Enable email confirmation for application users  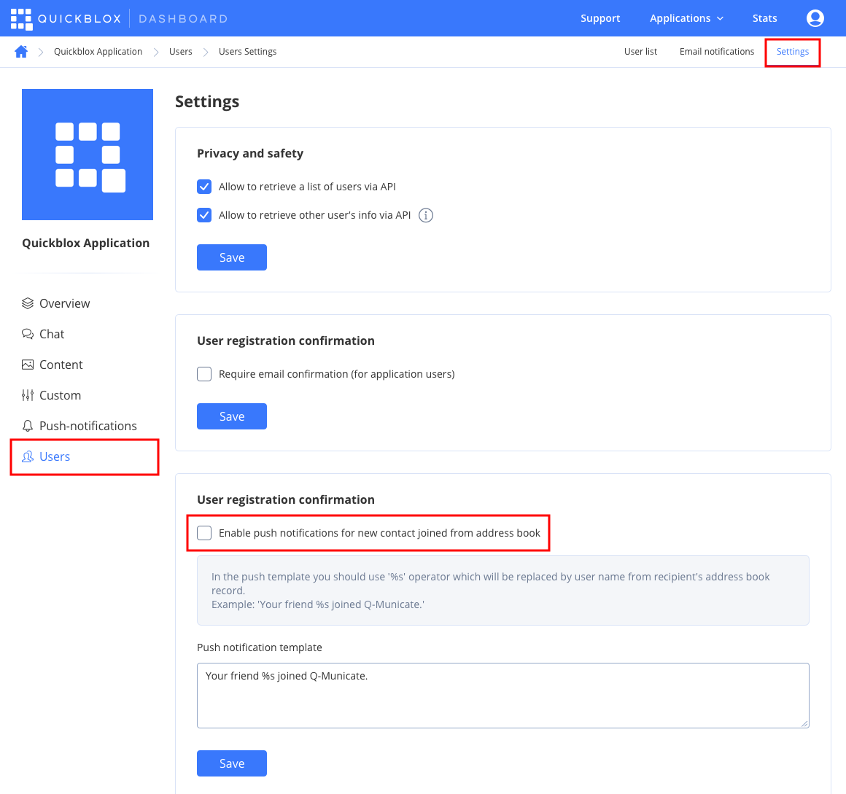click(204, 373)
